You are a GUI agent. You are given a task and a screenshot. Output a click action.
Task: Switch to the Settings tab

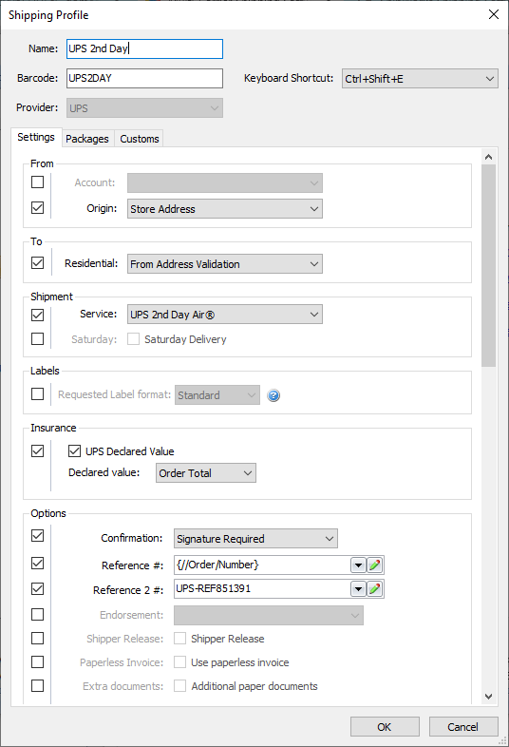pyautogui.click(x=36, y=137)
